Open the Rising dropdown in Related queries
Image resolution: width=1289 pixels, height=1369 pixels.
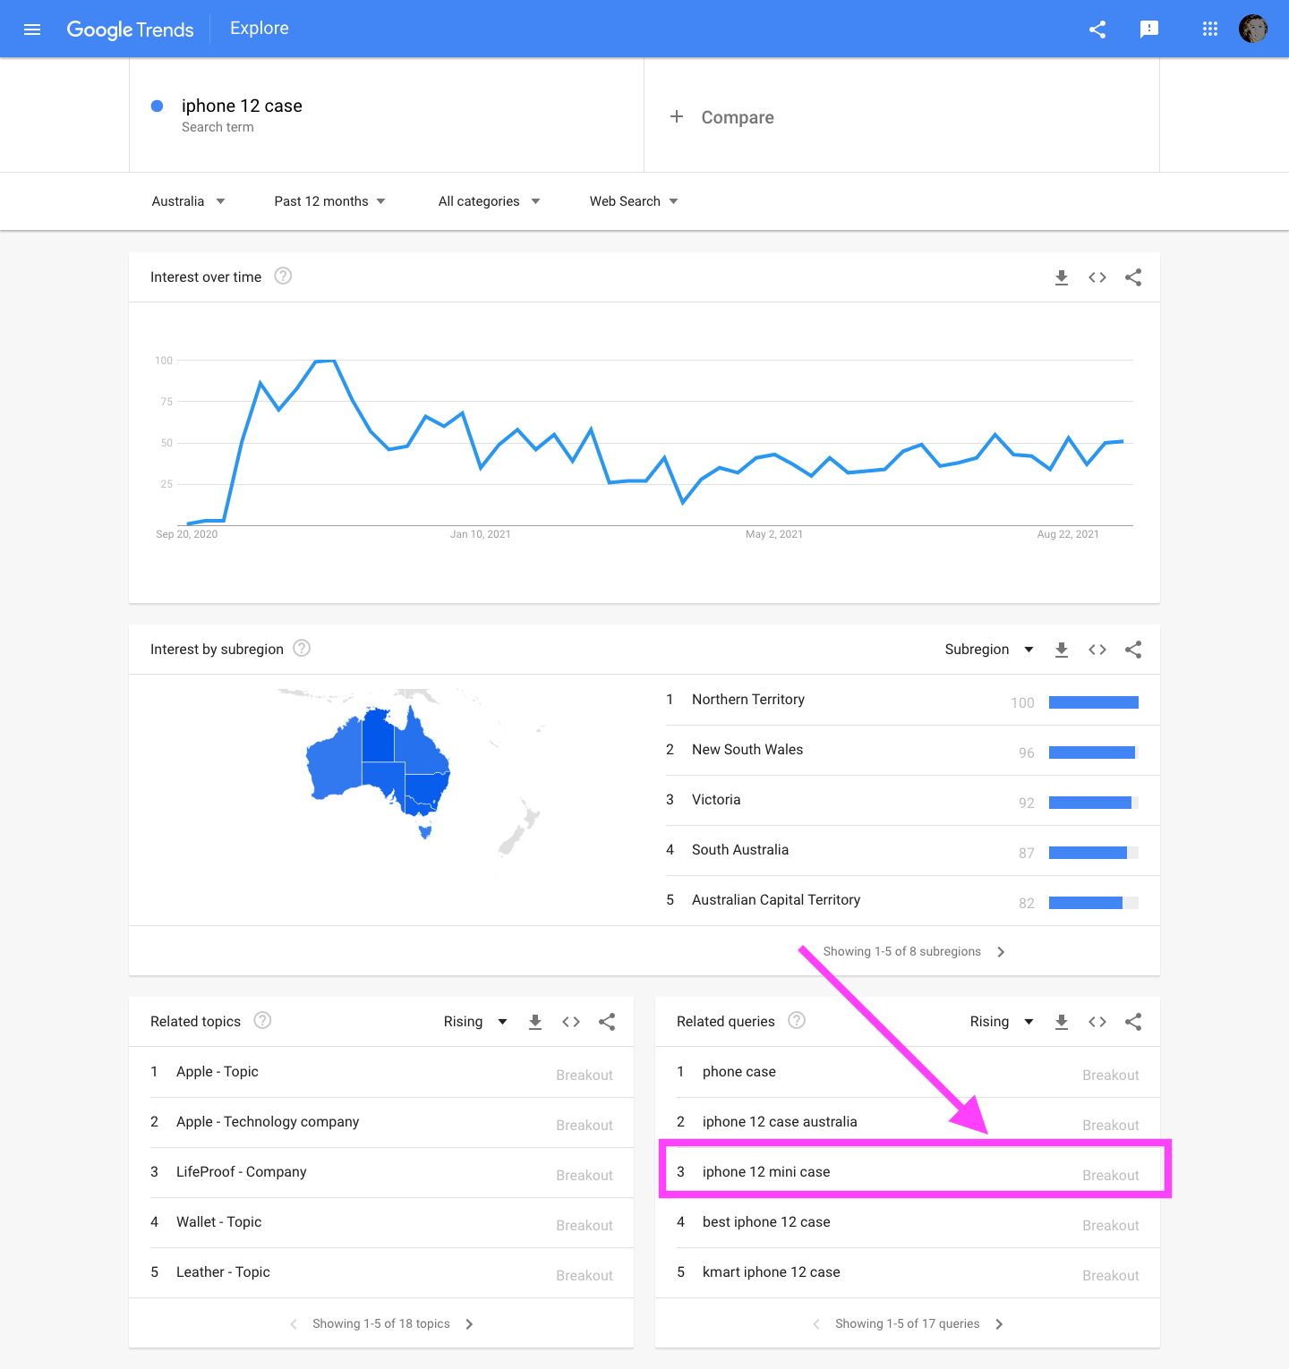1002,1022
